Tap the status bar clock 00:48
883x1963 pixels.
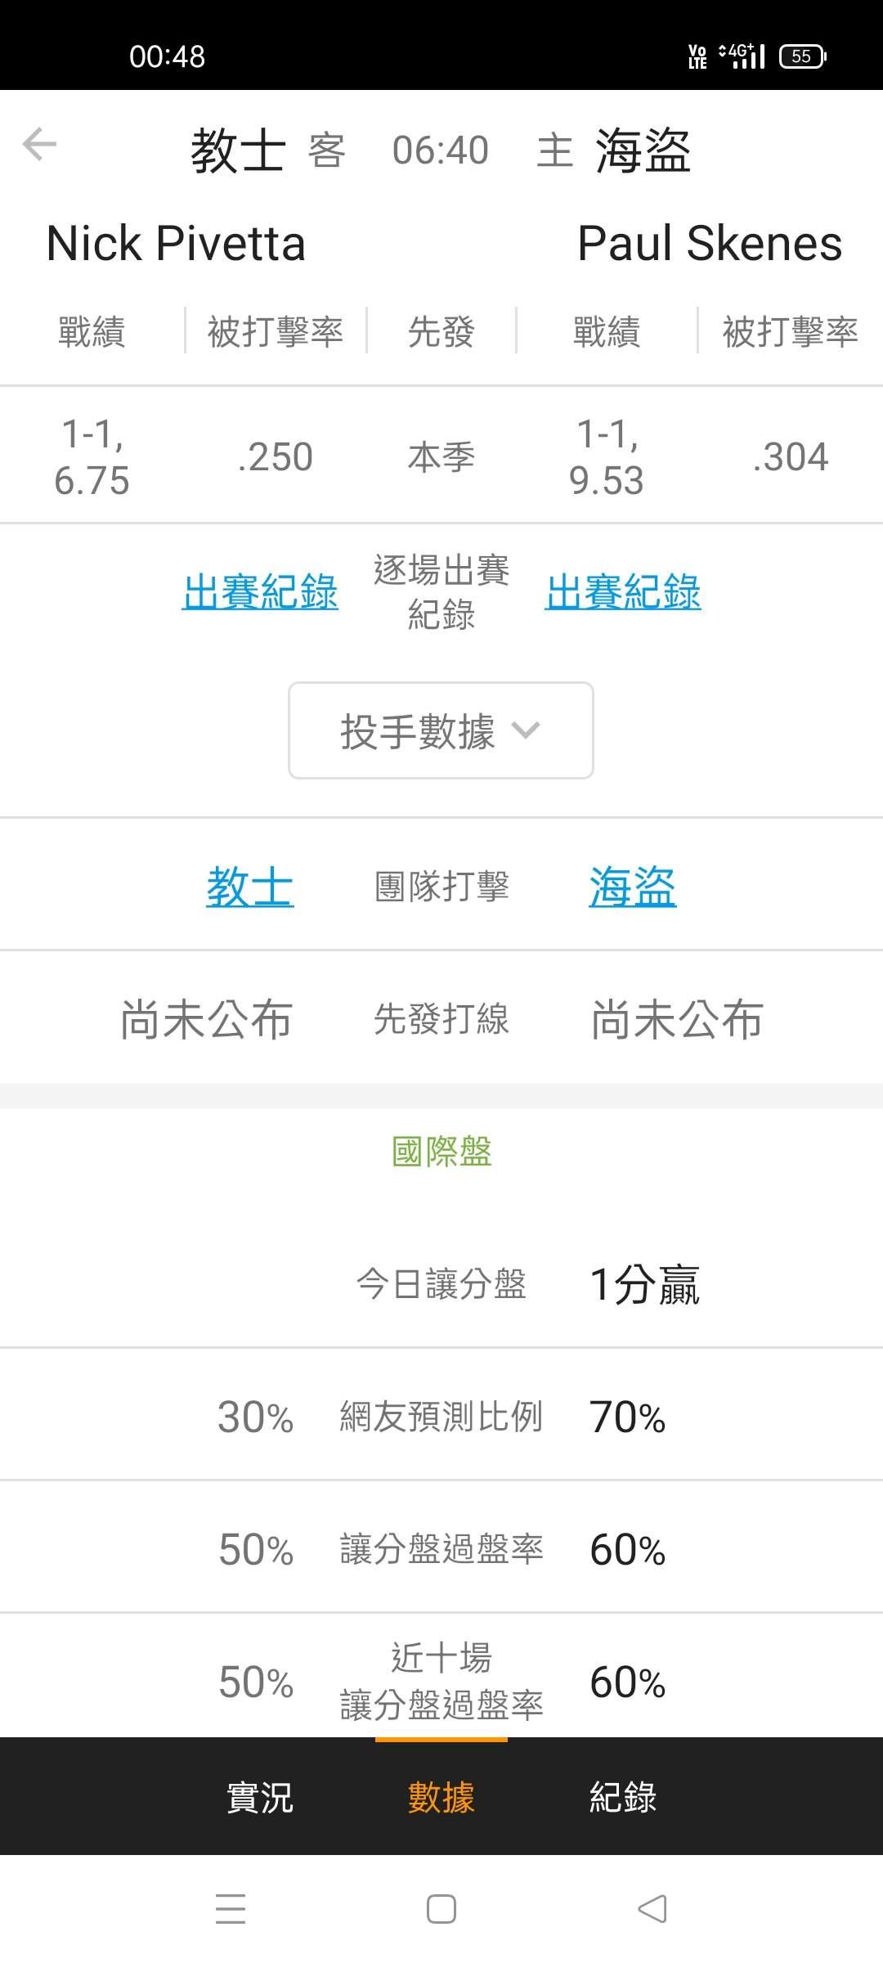point(167,56)
